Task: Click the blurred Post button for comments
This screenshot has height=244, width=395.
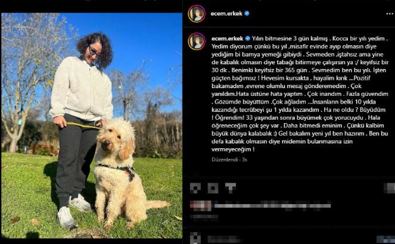Action: point(386,239)
